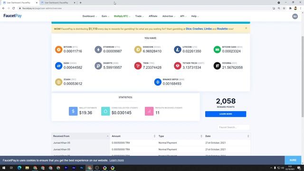Open the Dice gambling link
The height and width of the screenshot is (171, 304).
tap(189, 28)
